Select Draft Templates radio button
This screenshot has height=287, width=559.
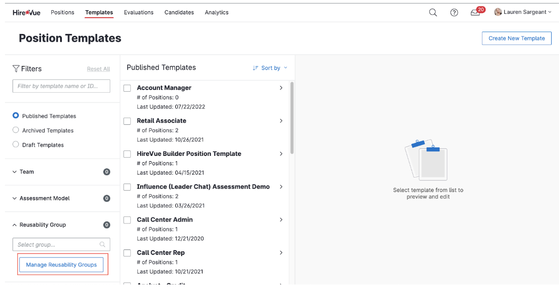point(16,144)
